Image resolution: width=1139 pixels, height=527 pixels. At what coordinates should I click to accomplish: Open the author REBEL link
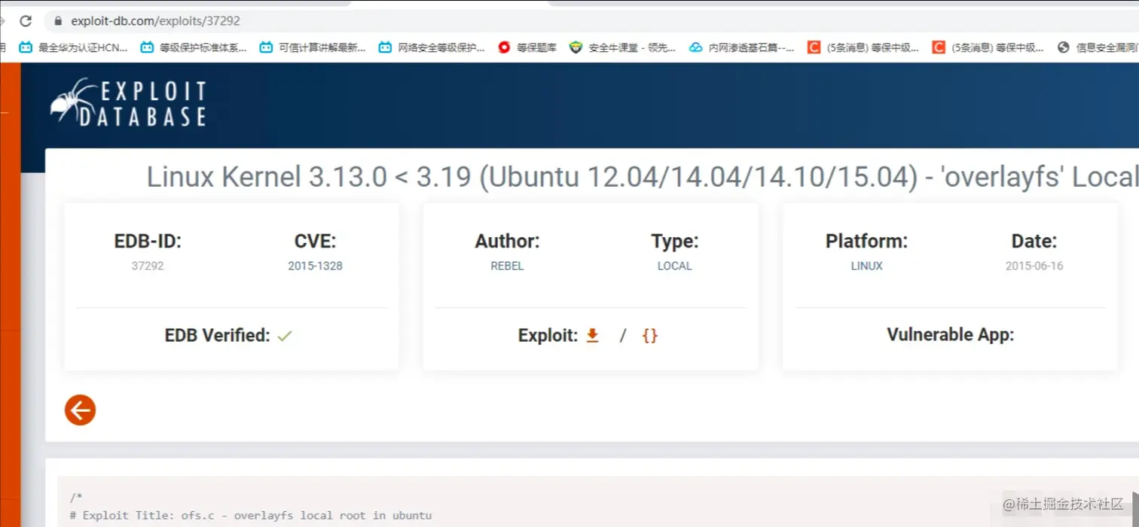[x=507, y=266]
